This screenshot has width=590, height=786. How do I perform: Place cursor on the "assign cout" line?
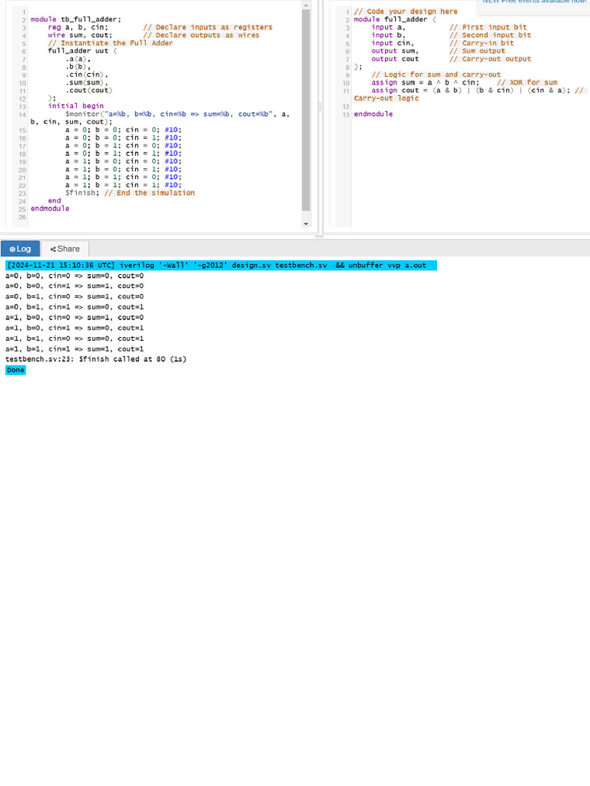(x=461, y=91)
